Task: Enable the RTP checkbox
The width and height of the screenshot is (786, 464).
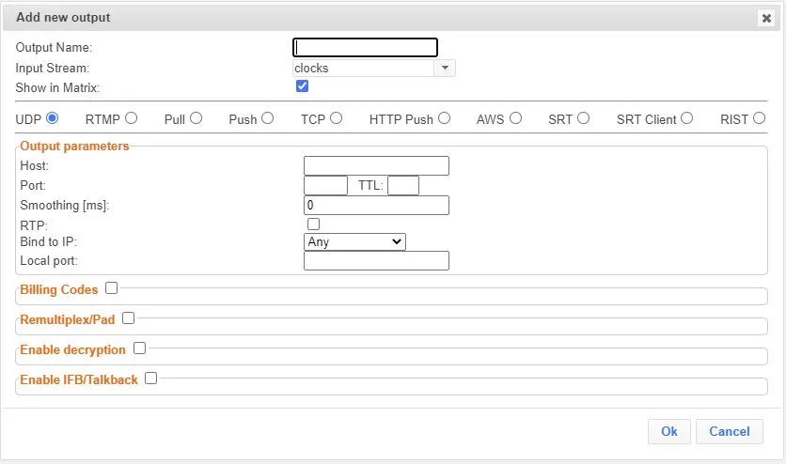Action: coord(314,224)
